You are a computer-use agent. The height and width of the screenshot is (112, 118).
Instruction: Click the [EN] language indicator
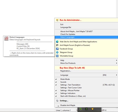(x=105, y=75)
